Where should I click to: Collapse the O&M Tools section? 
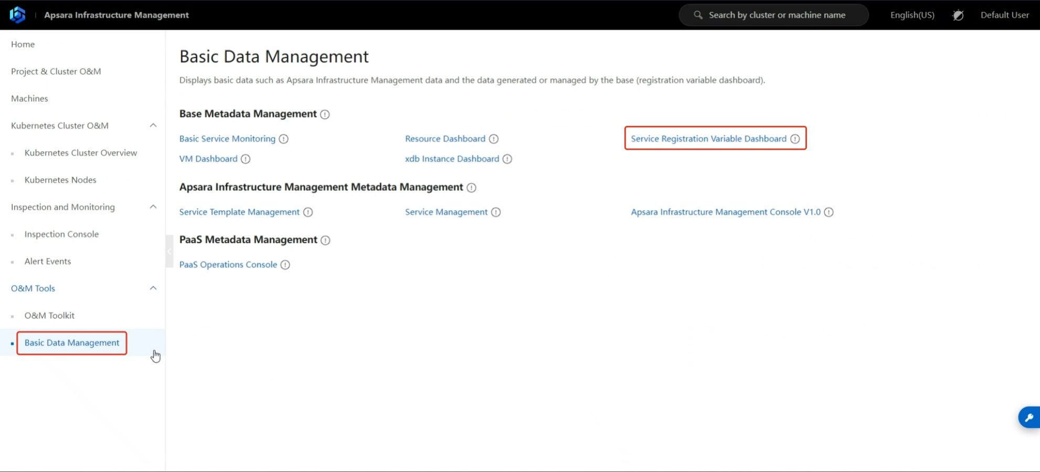tap(153, 288)
